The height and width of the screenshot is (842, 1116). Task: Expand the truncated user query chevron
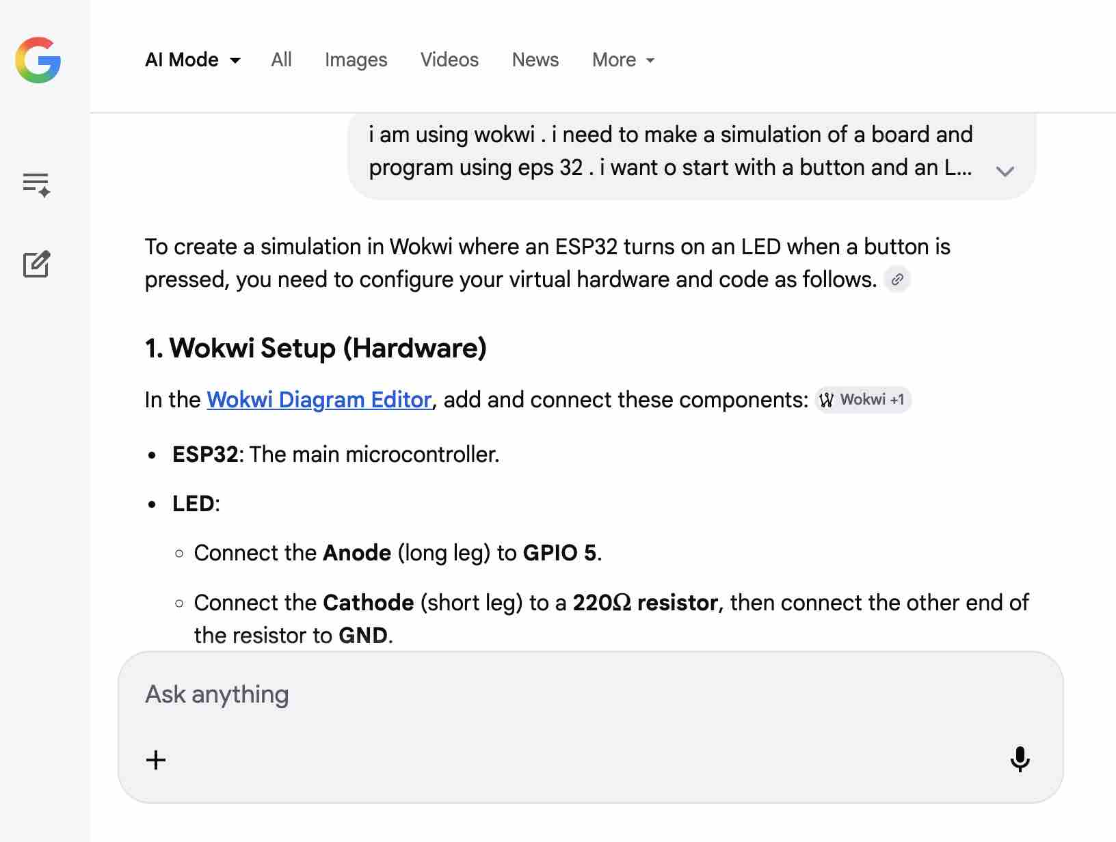point(1005,171)
